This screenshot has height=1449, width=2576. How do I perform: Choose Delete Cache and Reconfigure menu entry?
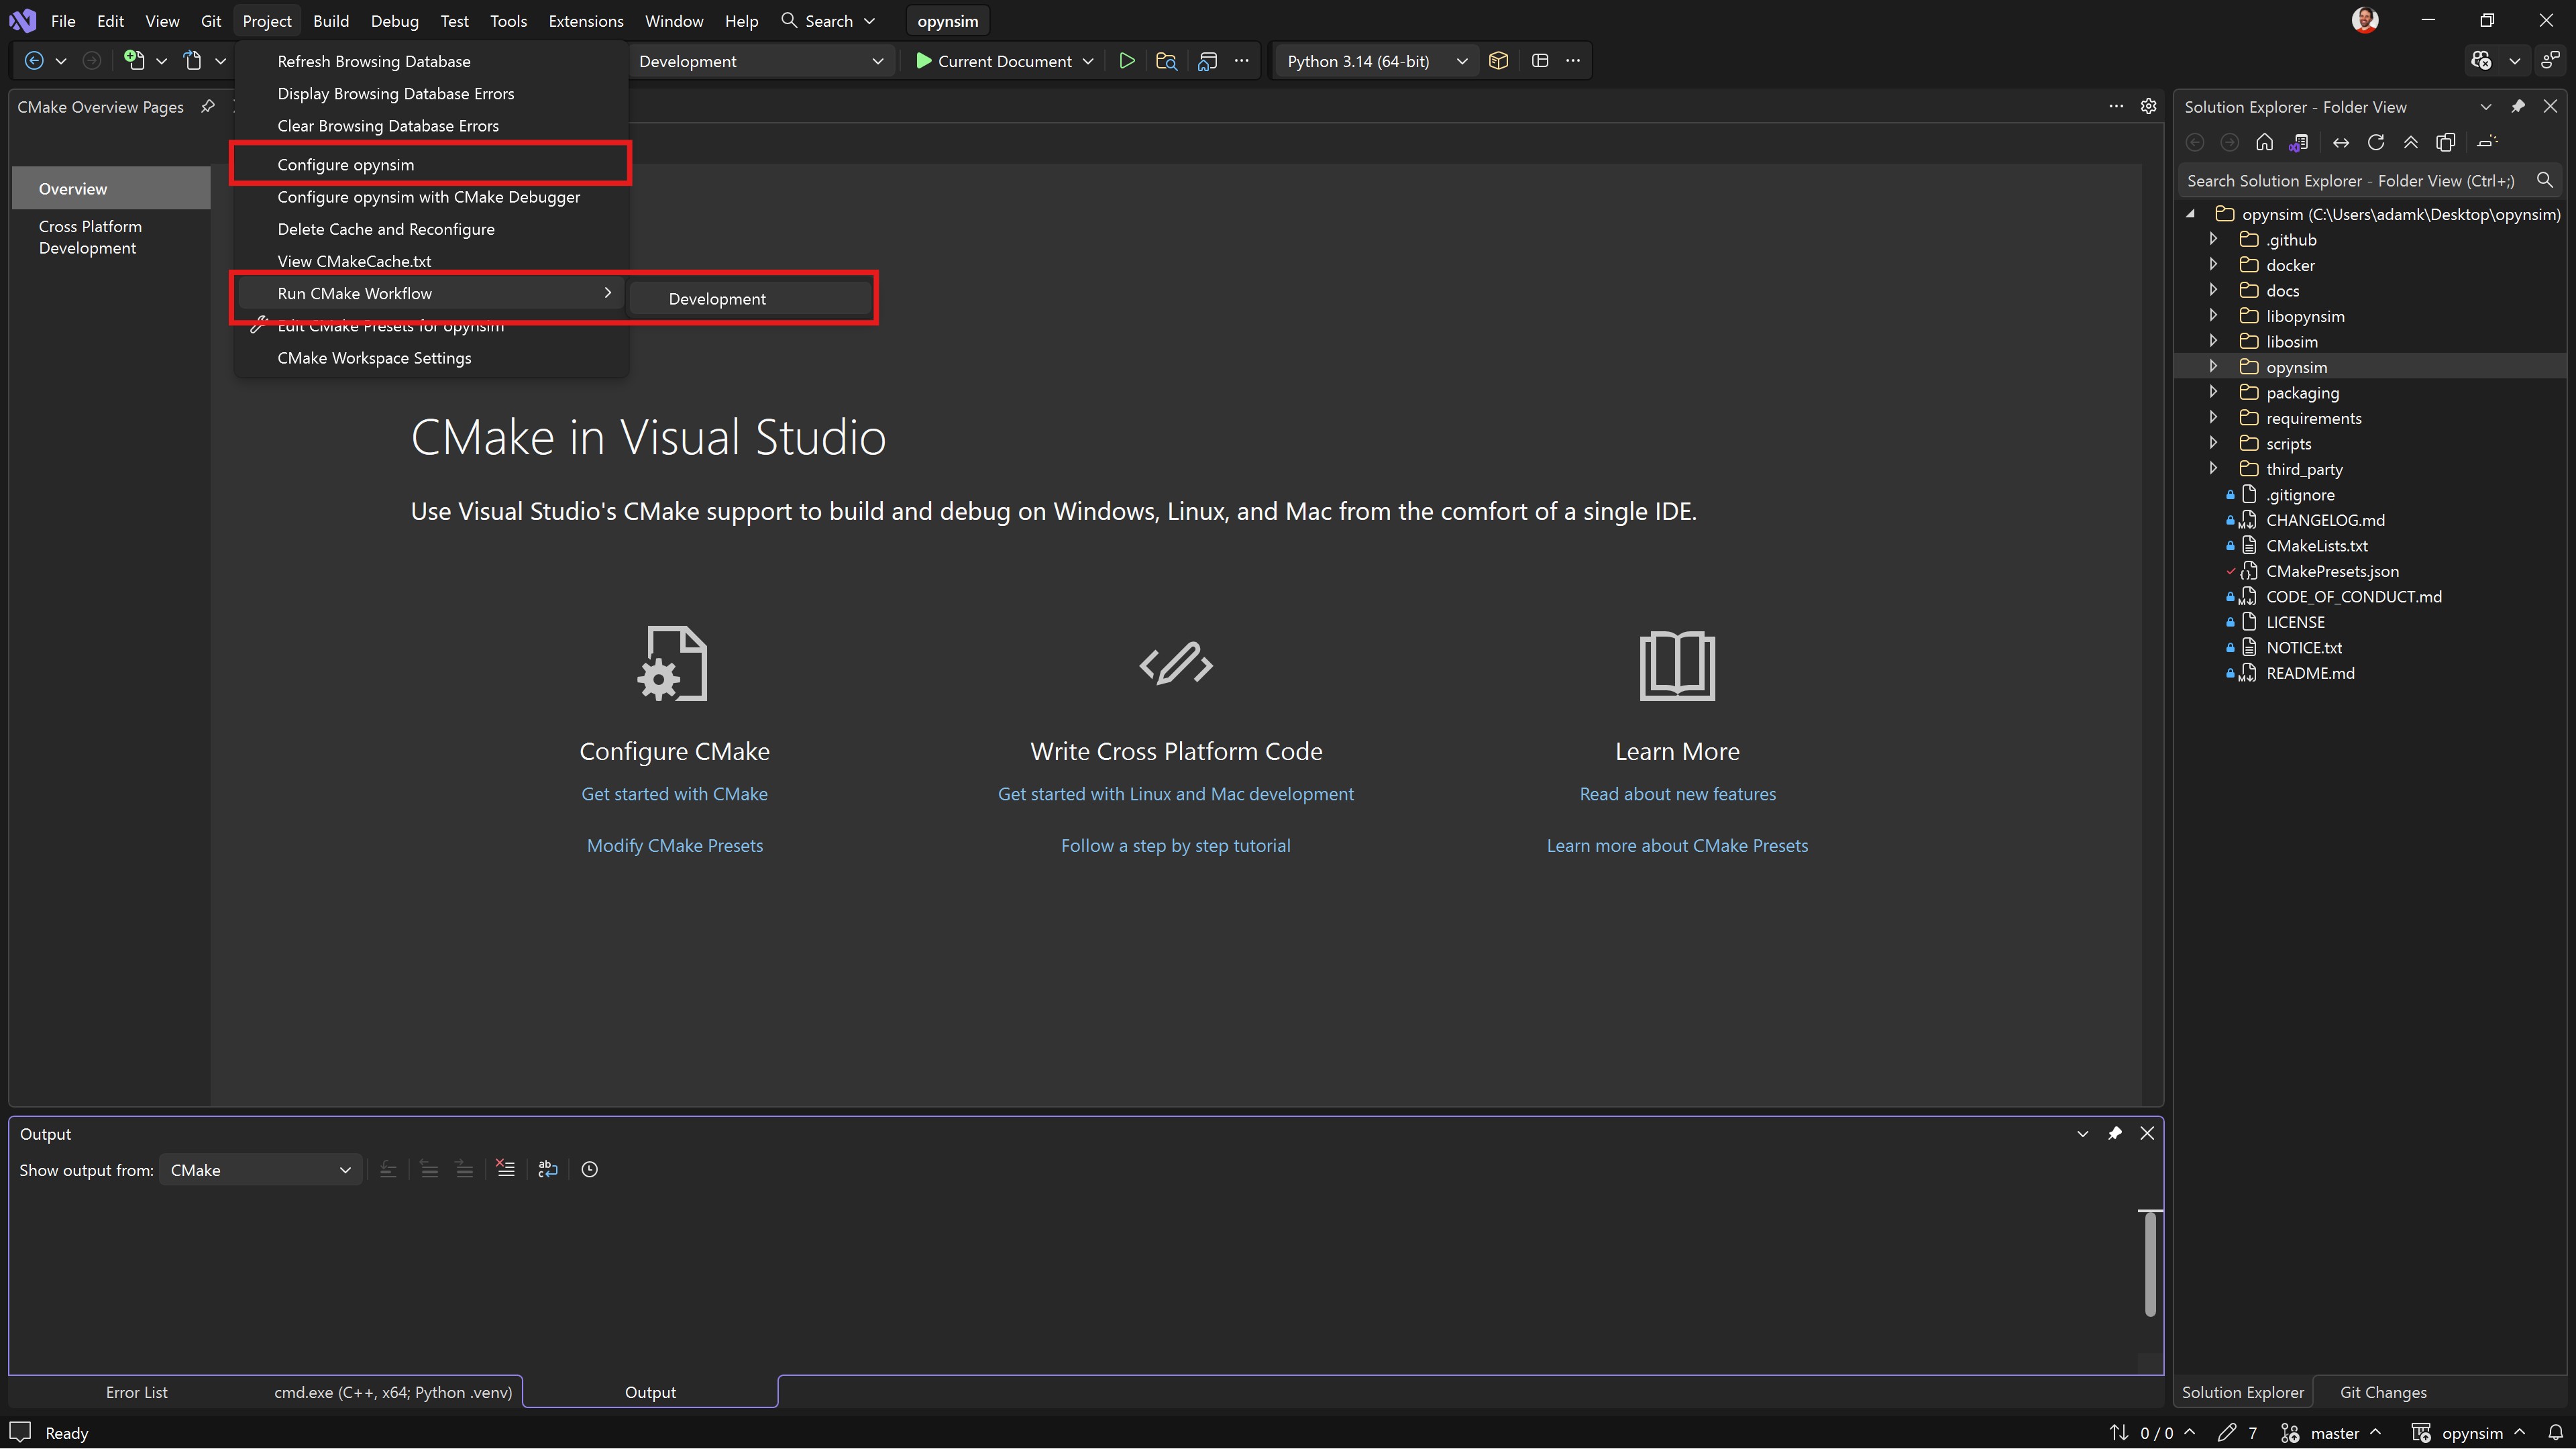pyautogui.click(x=386, y=229)
